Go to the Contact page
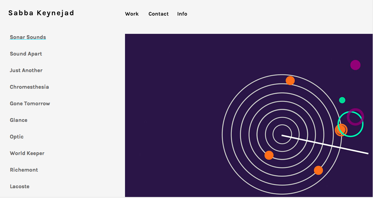This screenshot has width=373, height=198. (x=158, y=14)
